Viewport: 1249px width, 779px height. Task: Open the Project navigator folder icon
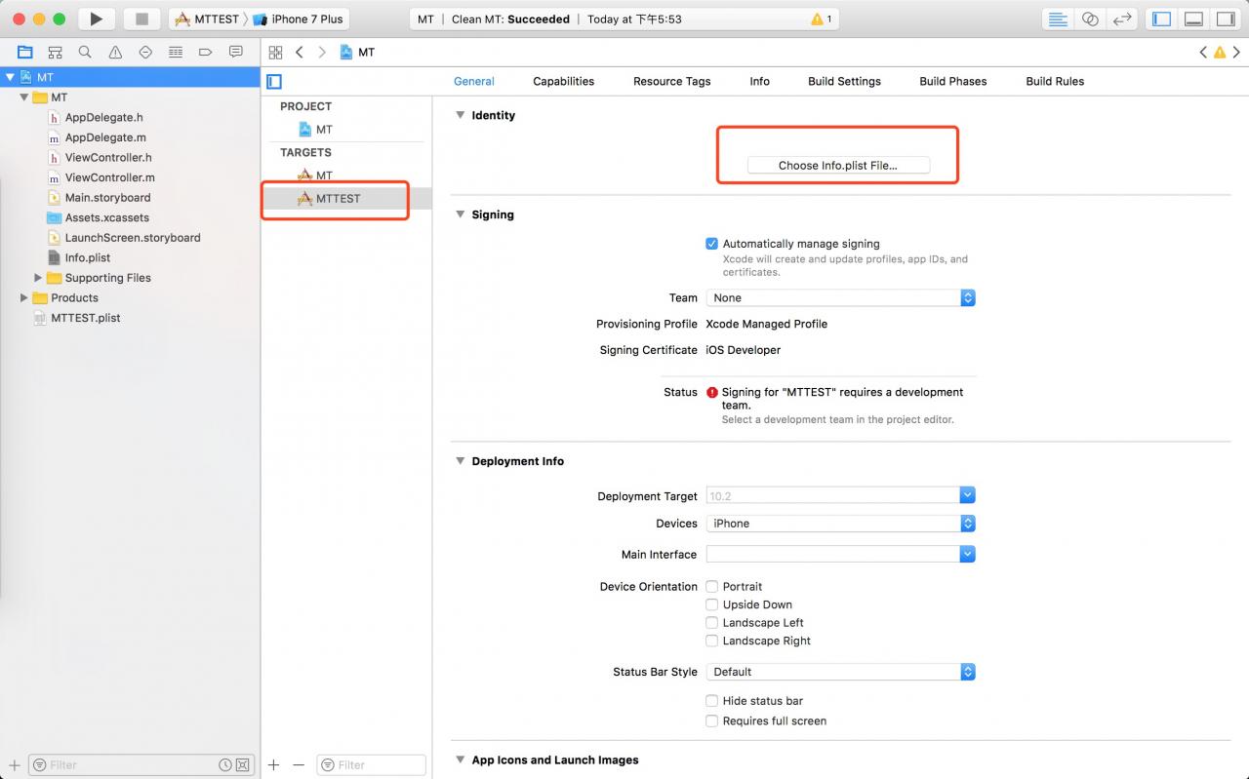[25, 52]
